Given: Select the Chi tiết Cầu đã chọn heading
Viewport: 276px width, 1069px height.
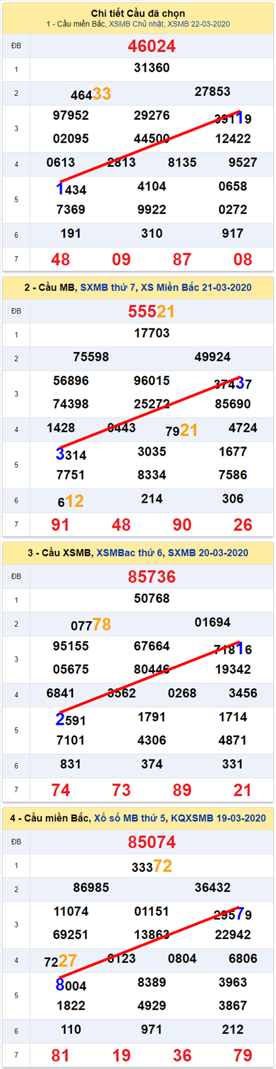Looking at the screenshot, I should click(138, 13).
